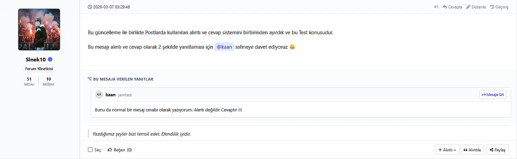This screenshot has width=517, height=159.
Task: Click the verified badge beside Sinek10
Action: pos(50,59)
